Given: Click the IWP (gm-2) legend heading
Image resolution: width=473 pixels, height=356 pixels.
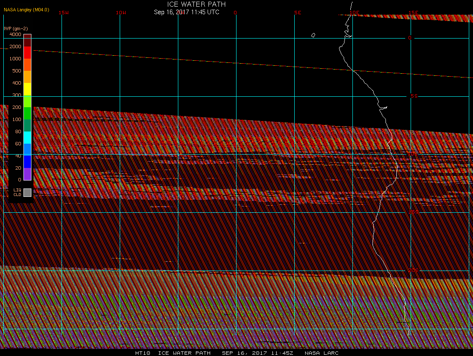Looking at the screenshot, I should [x=16, y=28].
